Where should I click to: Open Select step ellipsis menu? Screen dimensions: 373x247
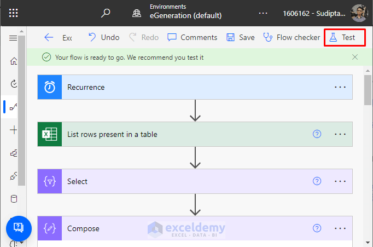click(340, 181)
